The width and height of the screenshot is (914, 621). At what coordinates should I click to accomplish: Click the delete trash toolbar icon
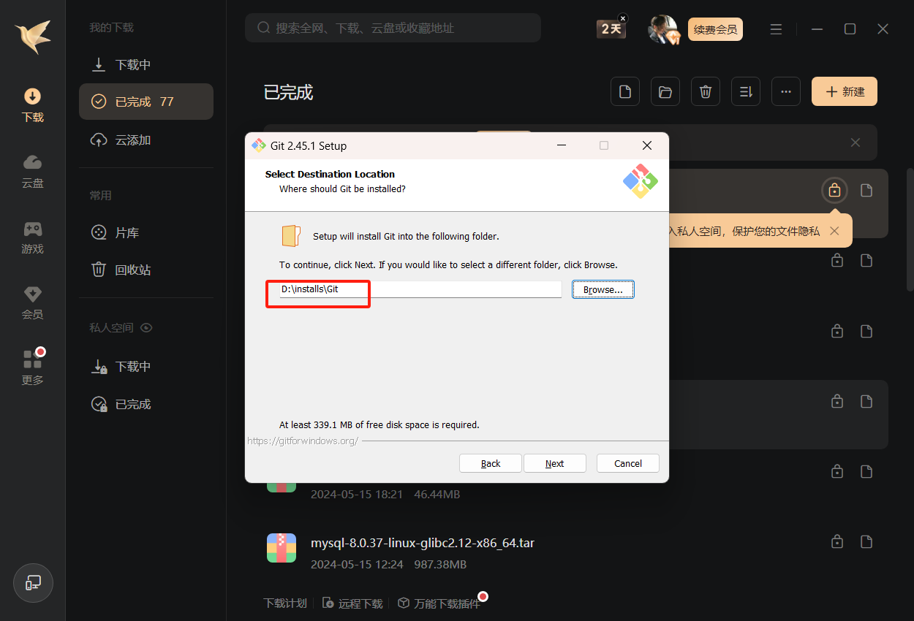pyautogui.click(x=706, y=91)
